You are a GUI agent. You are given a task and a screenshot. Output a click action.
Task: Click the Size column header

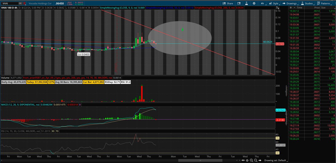(323, 8)
